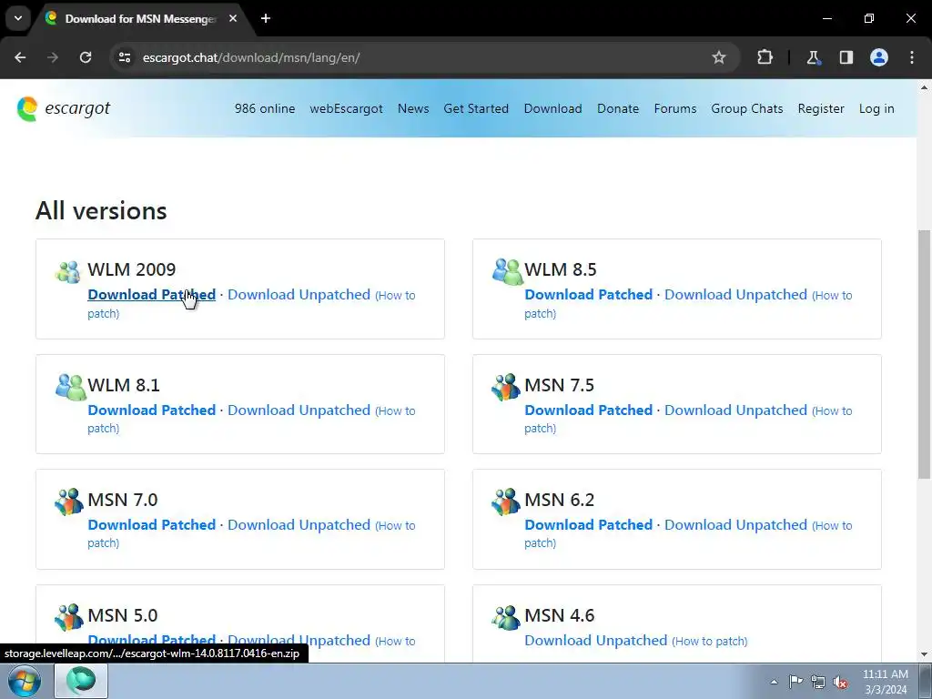The height and width of the screenshot is (699, 932).
Task: Download Unpatched MSN 4.6
Action: tap(595, 640)
